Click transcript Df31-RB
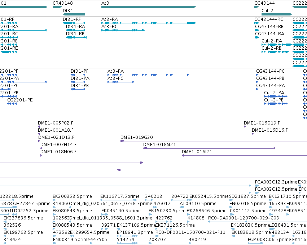This screenshot has width=307, height=245. click(x=76, y=37)
